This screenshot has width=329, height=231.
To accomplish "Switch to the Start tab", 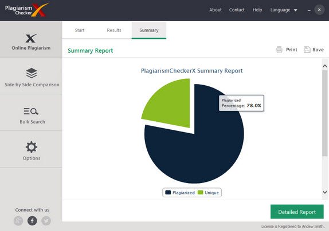I will (x=80, y=30).
